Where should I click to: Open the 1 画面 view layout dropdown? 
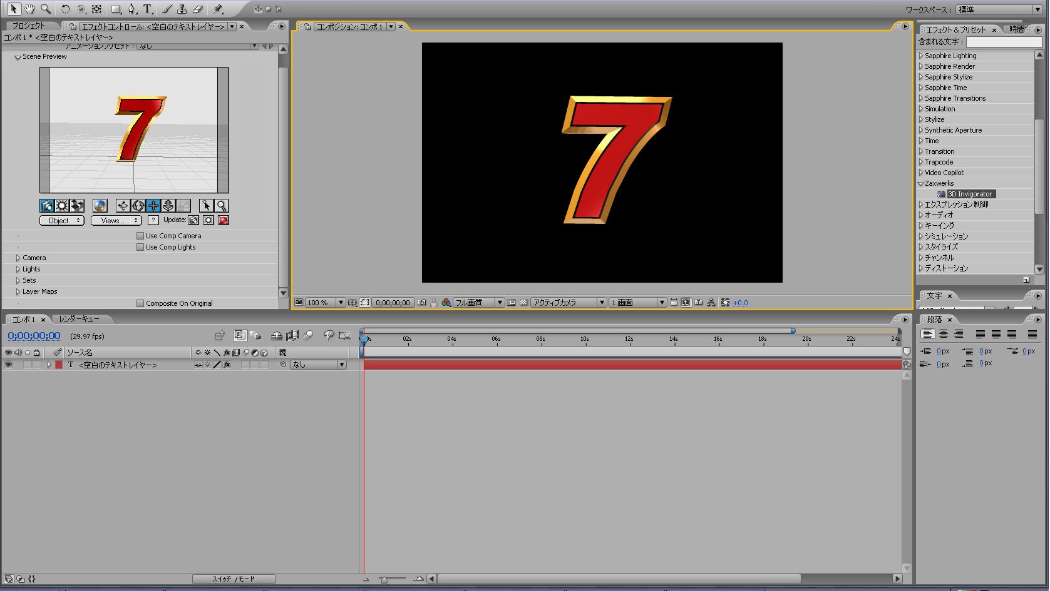[x=637, y=303]
